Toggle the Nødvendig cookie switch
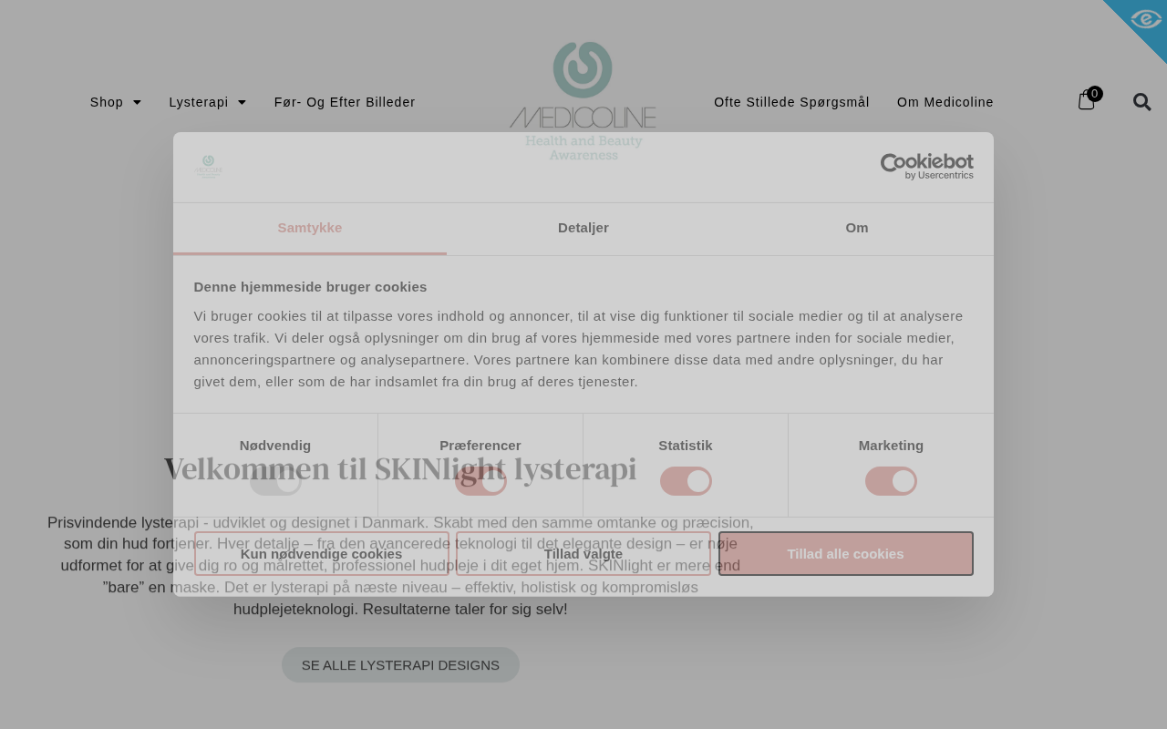 tap(275, 481)
